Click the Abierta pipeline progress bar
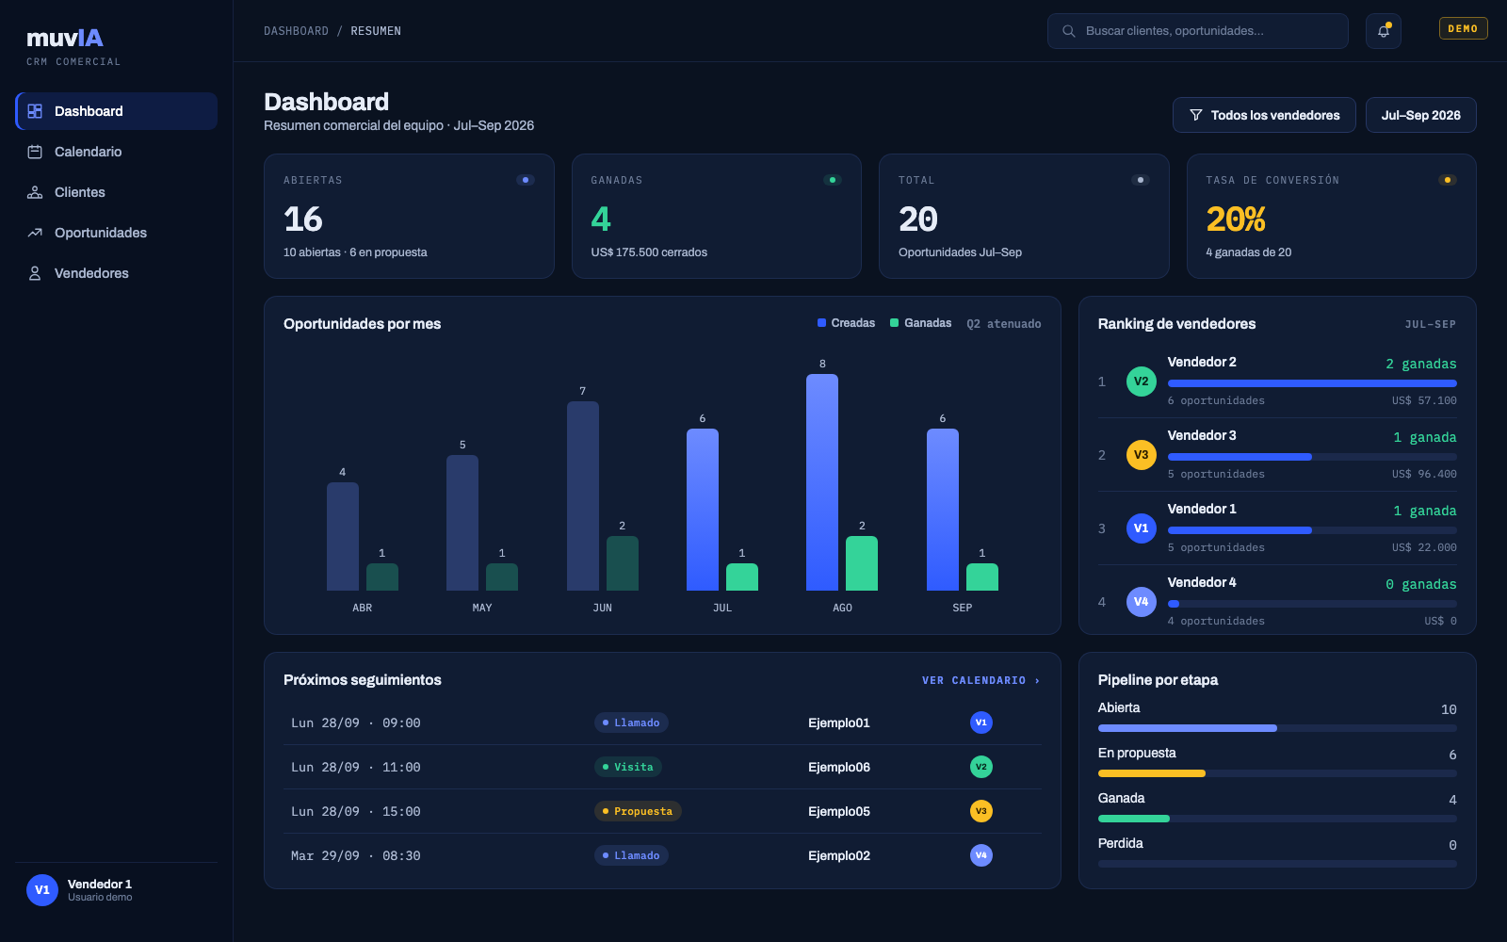 1277,728
